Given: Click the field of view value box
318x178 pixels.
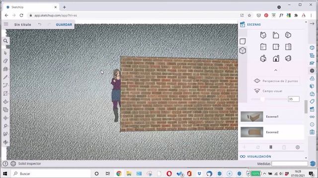Looking at the screenshot, I should pyautogui.click(x=294, y=99).
